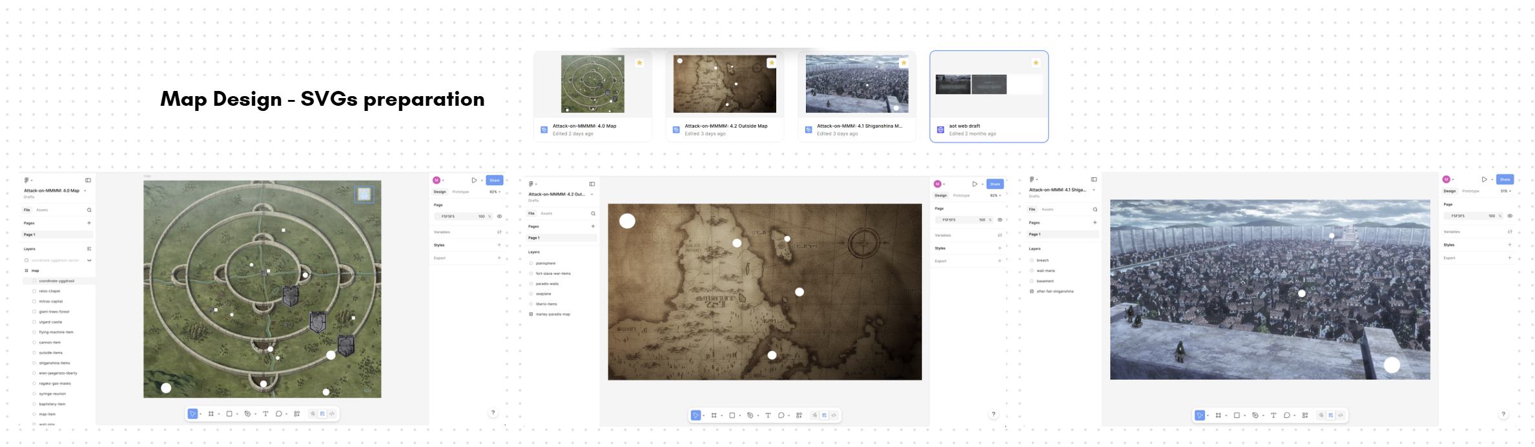Switch to the Prototype tab in the 4.0 Map window

click(x=460, y=192)
